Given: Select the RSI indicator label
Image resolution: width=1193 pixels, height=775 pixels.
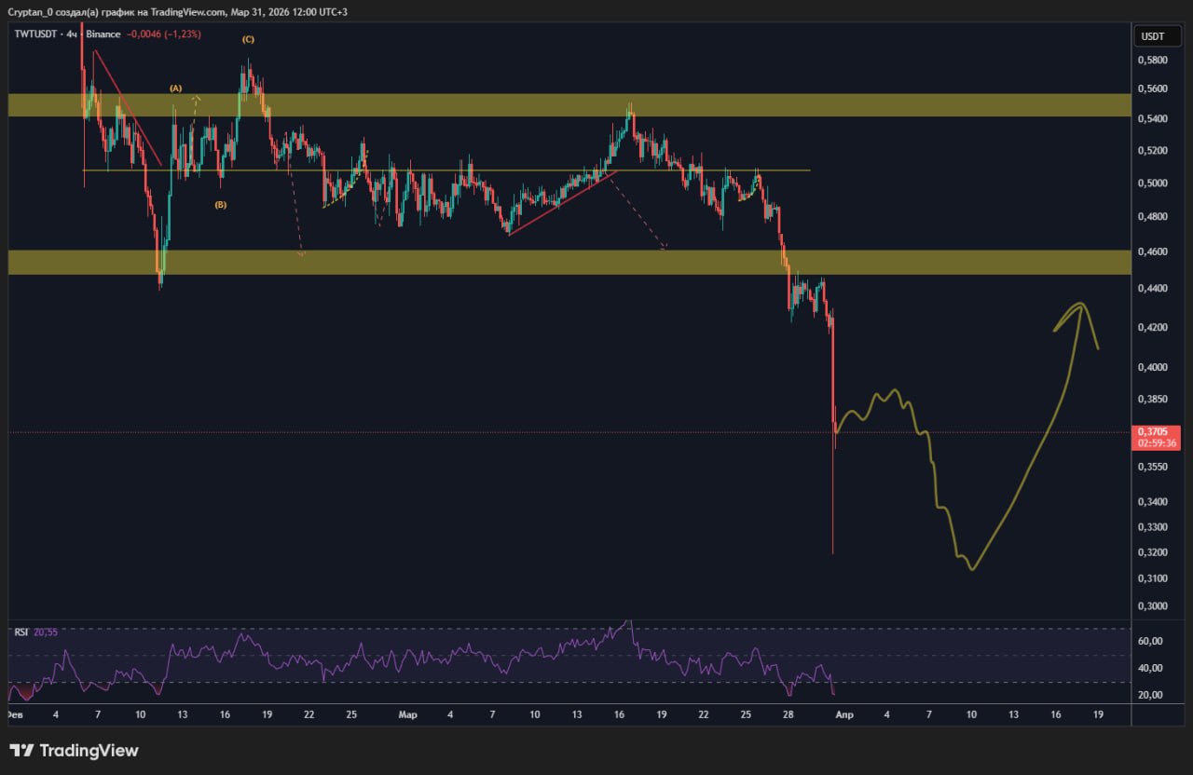Looking at the screenshot, I should coord(21,632).
